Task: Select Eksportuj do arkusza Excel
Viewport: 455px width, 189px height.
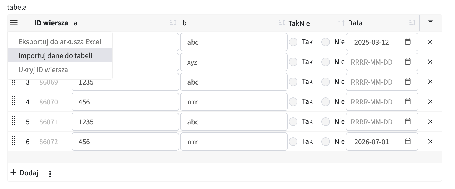Action: point(60,42)
